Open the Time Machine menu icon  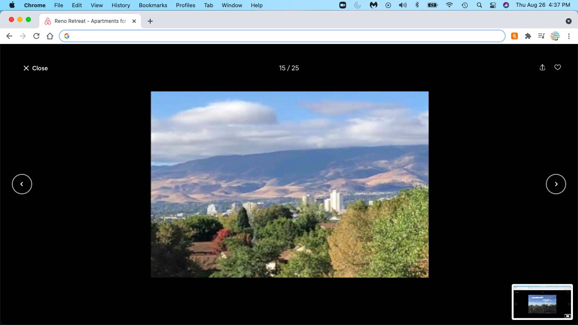point(465,5)
